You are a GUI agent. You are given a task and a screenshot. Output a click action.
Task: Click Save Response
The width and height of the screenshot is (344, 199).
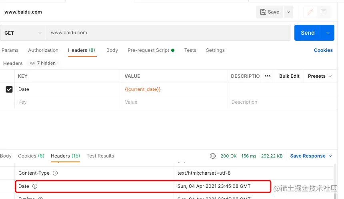(x=308, y=156)
